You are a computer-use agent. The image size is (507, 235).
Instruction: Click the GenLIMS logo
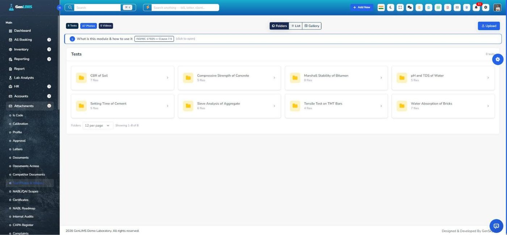(21, 7)
